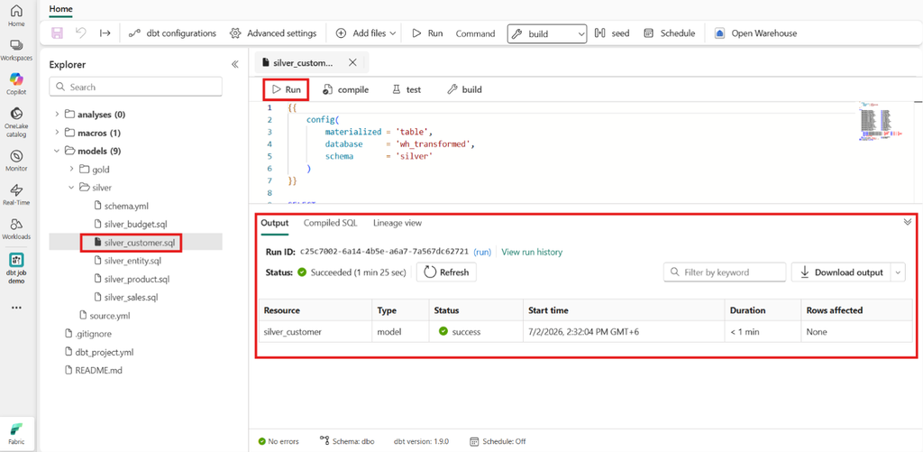This screenshot has width=923, height=452.
Task: Go to Home in left sidebar
Action: pos(16,15)
